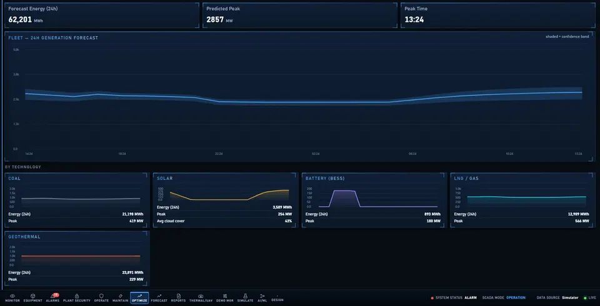The height and width of the screenshot is (306, 600).
Task: Select the highlighted Optimize trend icon
Action: point(139,295)
